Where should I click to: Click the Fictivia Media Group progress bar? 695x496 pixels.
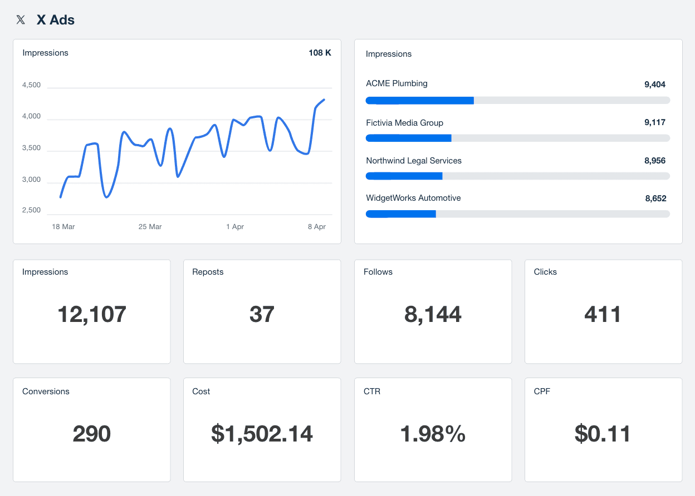(x=517, y=138)
